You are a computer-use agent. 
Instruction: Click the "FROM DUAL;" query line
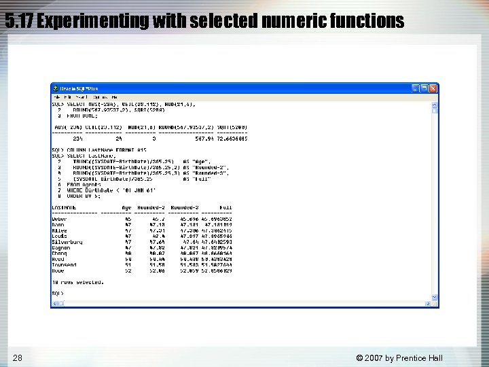pyautogui.click(x=77, y=116)
